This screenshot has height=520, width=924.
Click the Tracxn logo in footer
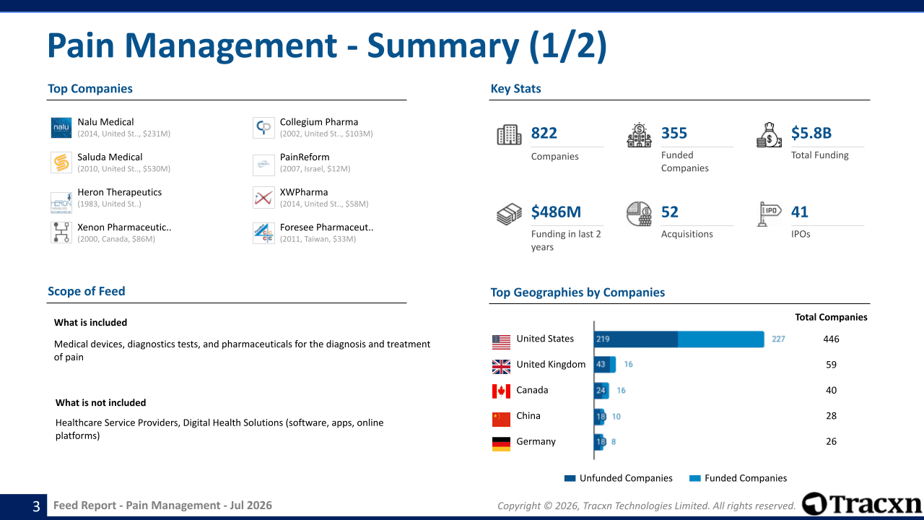click(x=861, y=504)
